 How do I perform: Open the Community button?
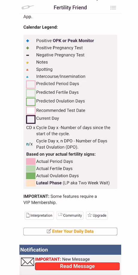pyautogui.click(x=70, y=215)
